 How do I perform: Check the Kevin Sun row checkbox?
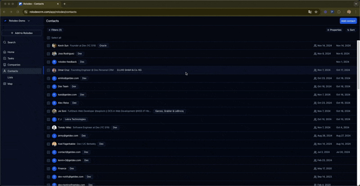(x=48, y=46)
